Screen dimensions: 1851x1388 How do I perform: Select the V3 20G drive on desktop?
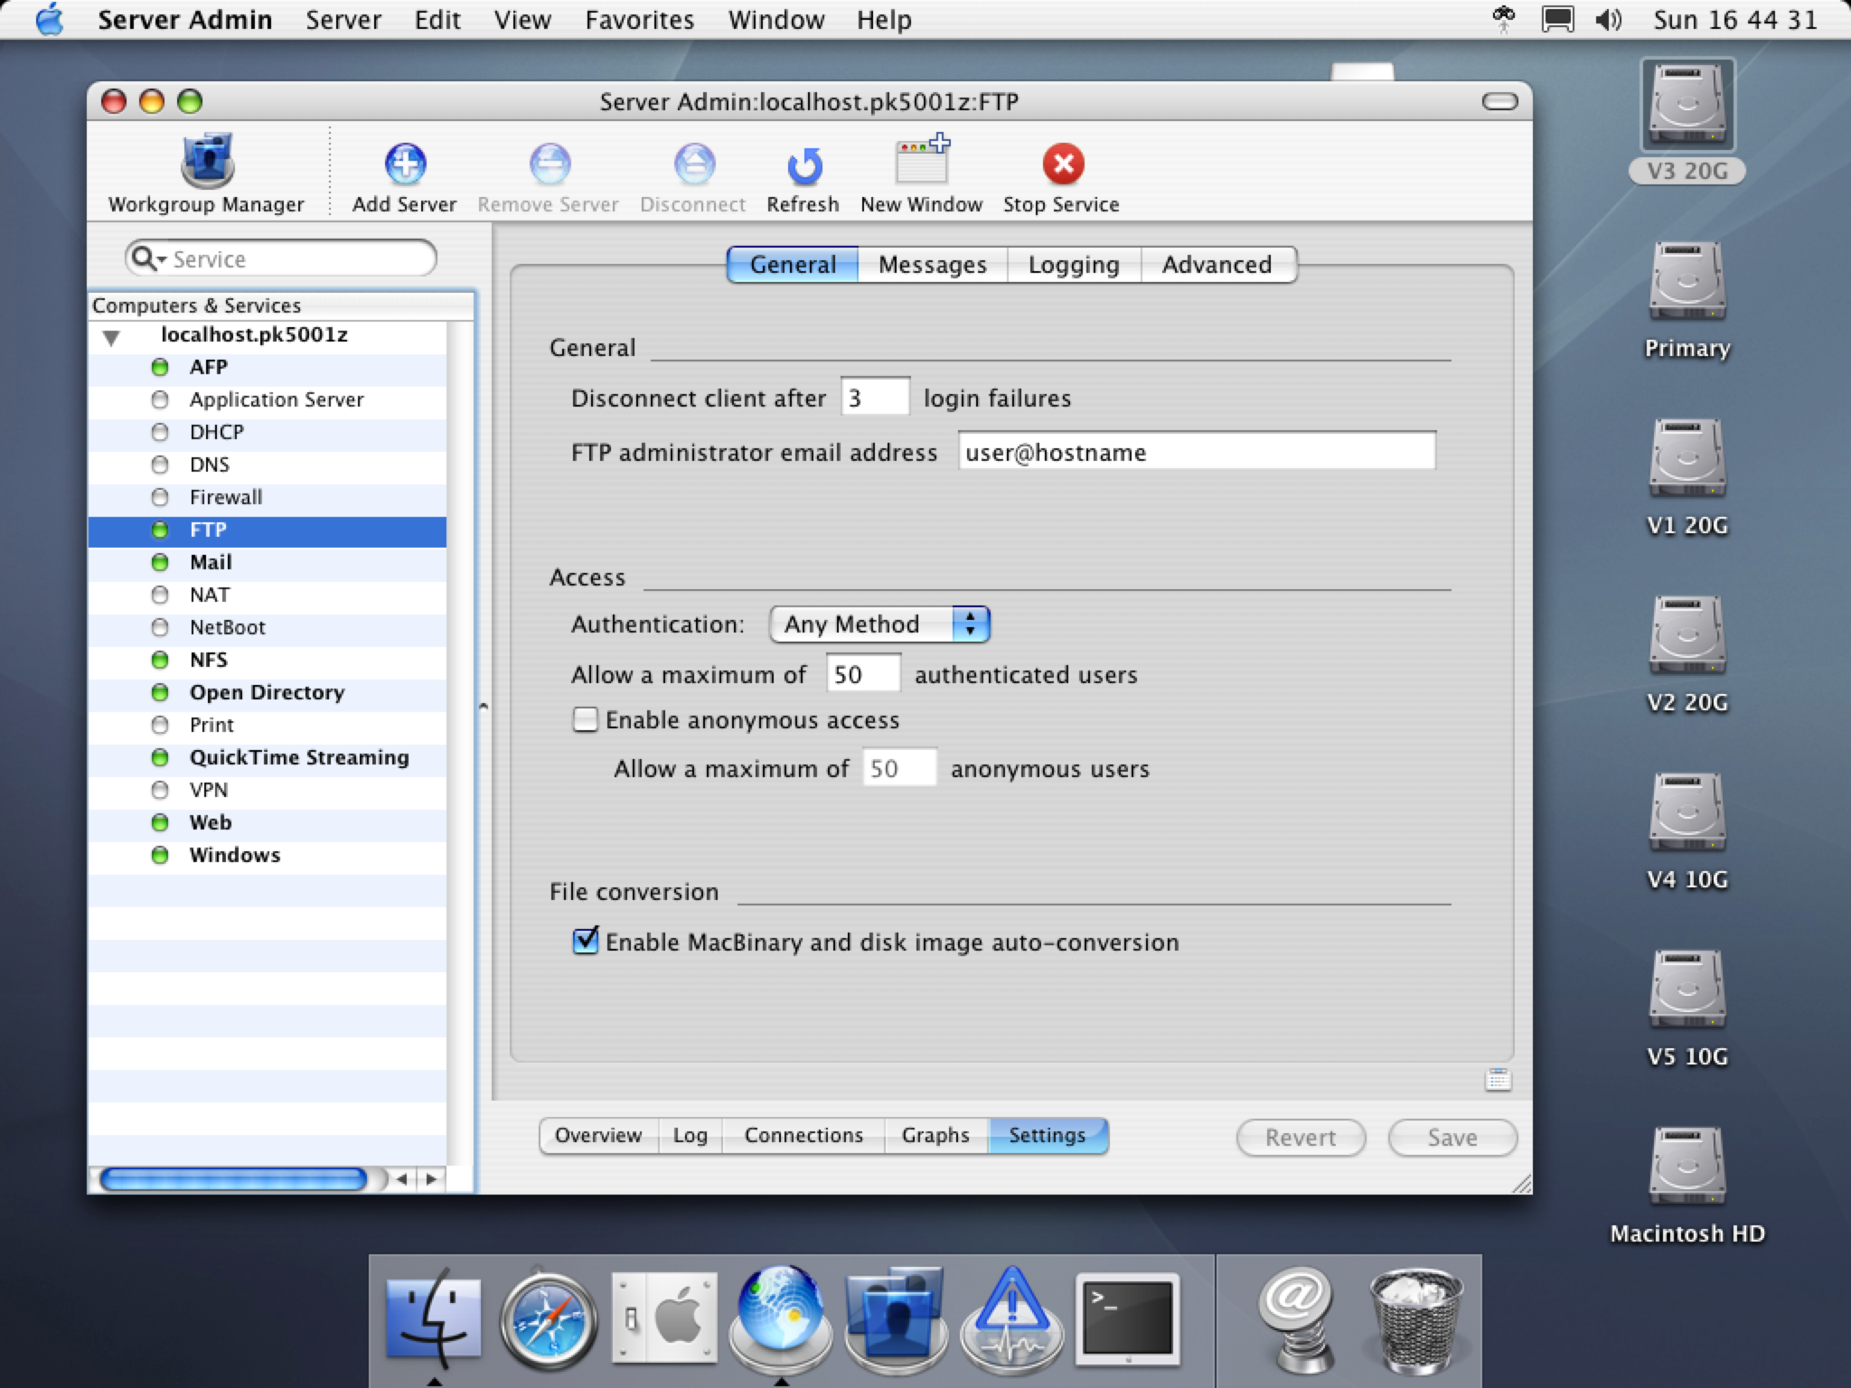tap(1687, 121)
